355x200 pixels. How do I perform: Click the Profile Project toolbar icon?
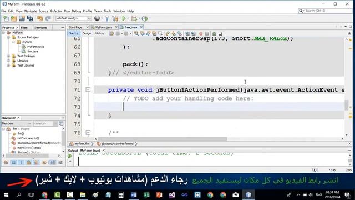point(145,18)
